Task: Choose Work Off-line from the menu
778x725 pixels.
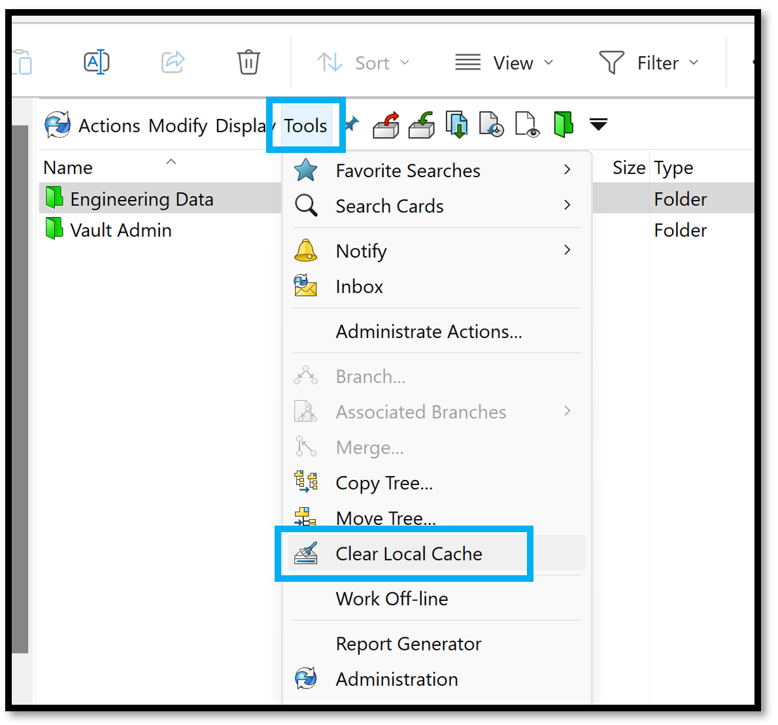Action: coord(391,598)
